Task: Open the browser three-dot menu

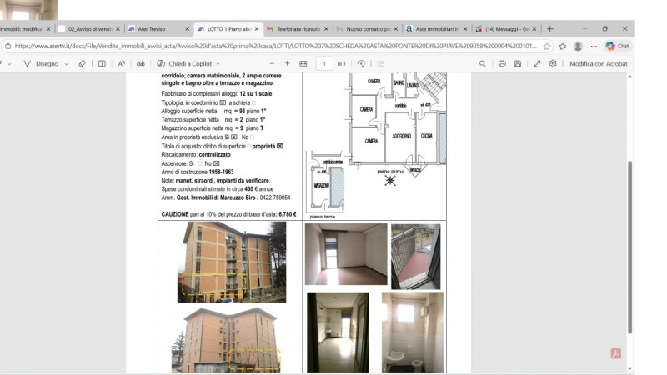Action: 594,46
